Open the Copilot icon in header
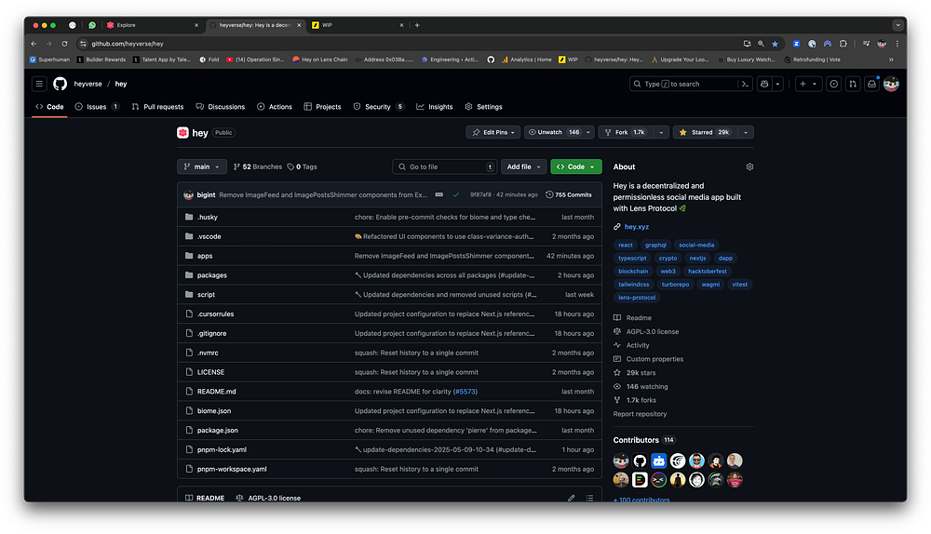The image size is (931, 534). 764,84
